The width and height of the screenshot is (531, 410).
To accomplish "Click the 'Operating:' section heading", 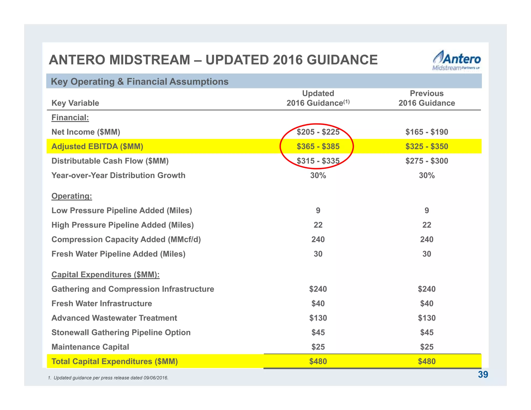I will 72,196.
